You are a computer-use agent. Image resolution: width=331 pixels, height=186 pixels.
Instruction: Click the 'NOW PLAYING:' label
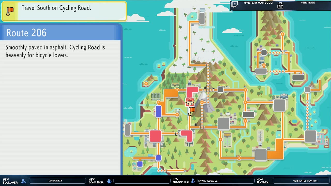pos(262,181)
